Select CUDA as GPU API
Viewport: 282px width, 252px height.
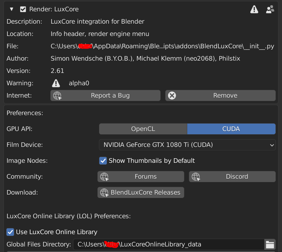pyautogui.click(x=231, y=129)
